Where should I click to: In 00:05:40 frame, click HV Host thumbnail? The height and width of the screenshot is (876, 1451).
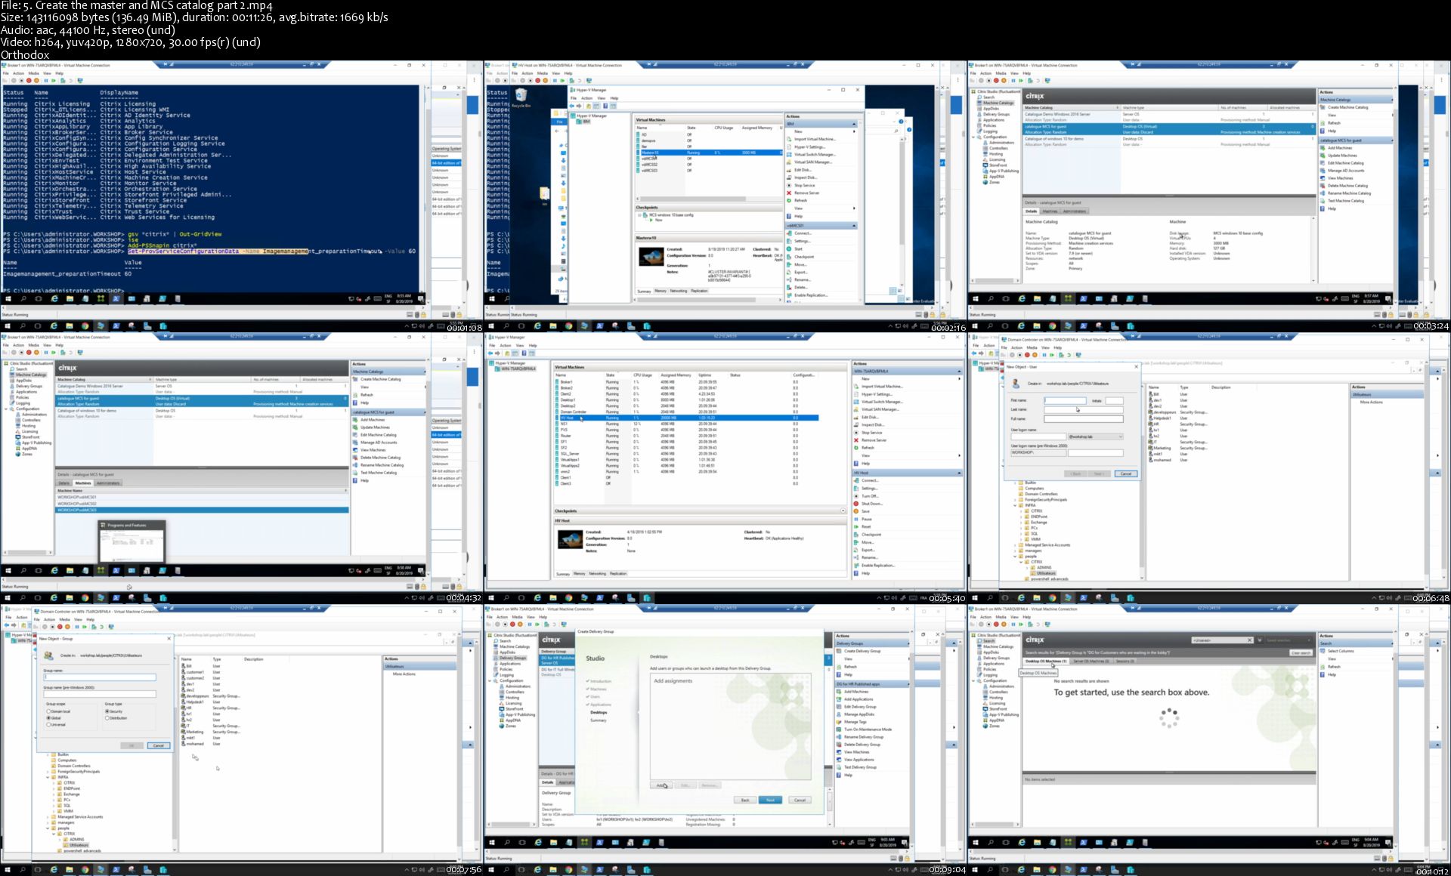pyautogui.click(x=571, y=539)
